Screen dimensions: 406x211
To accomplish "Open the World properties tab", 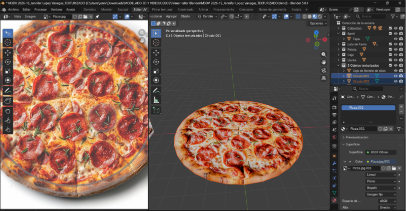I will tap(334, 137).
